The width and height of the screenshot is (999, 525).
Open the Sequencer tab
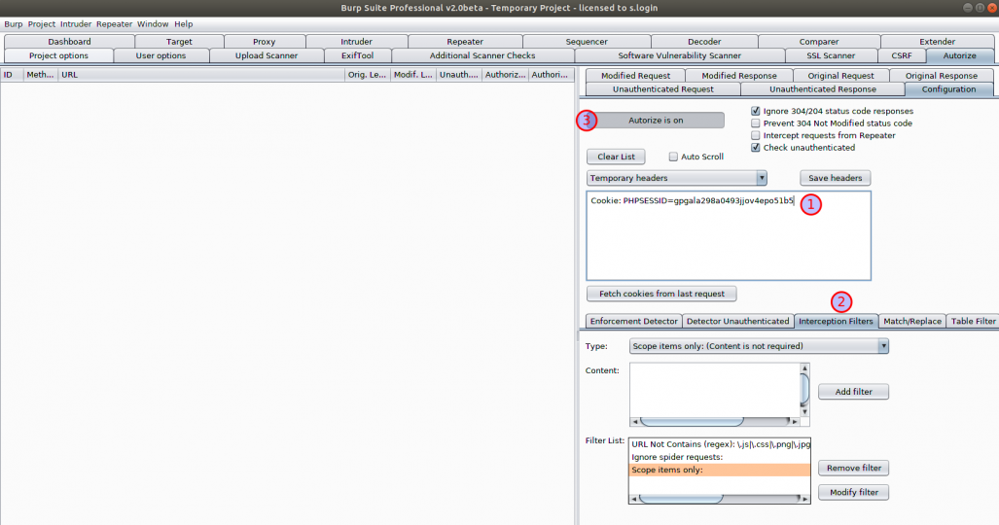click(x=587, y=42)
